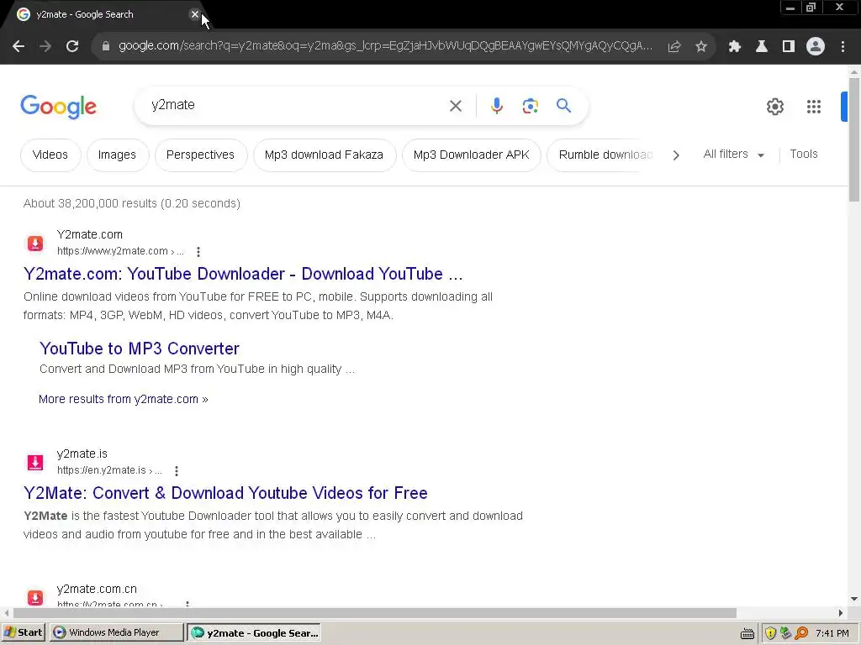Open the Windows Start menu
Image resolution: width=861 pixels, height=645 pixels.
24,632
